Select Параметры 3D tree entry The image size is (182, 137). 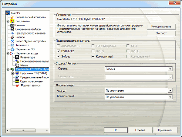pyautogui.click(x=25, y=49)
